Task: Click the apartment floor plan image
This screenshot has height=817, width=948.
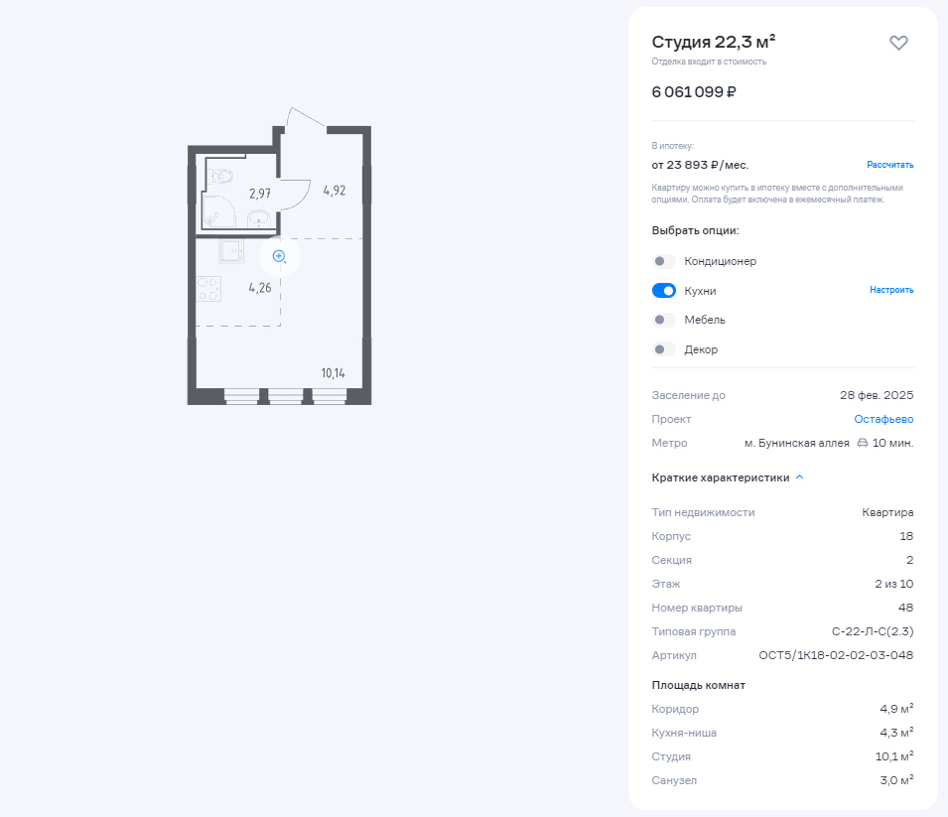Action: pyautogui.click(x=279, y=256)
